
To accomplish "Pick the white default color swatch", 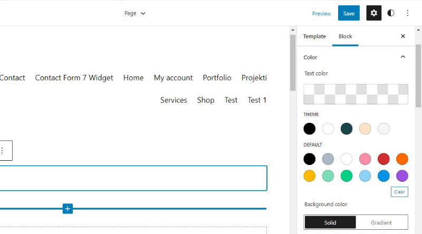I will click(347, 159).
